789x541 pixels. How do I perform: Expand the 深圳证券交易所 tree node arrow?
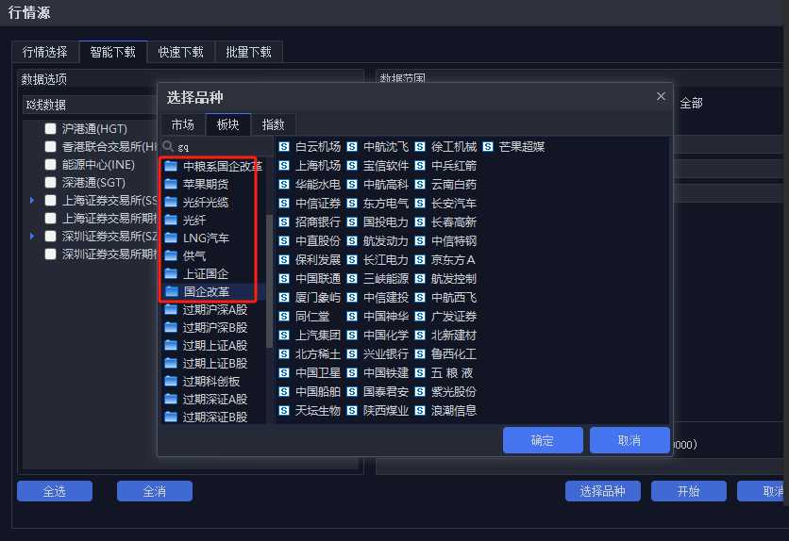pos(32,236)
